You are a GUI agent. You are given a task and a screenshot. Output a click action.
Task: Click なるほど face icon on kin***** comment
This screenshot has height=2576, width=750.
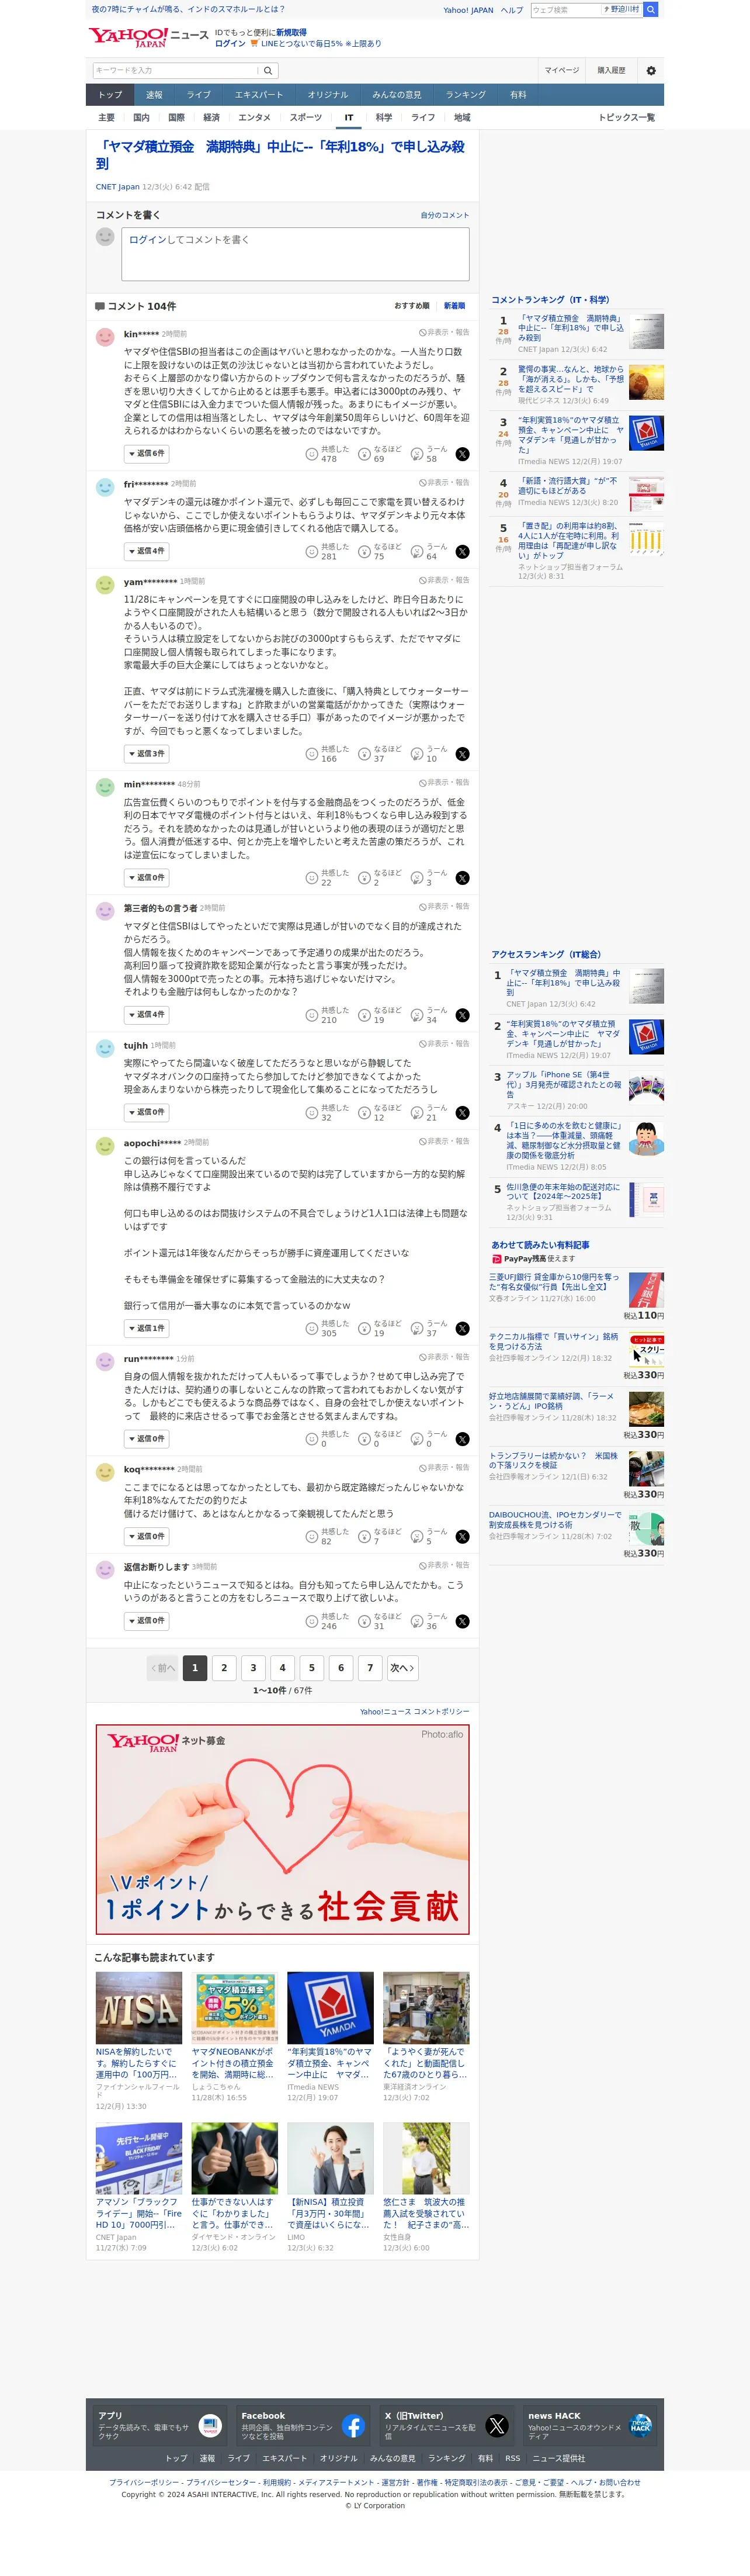coord(364,454)
